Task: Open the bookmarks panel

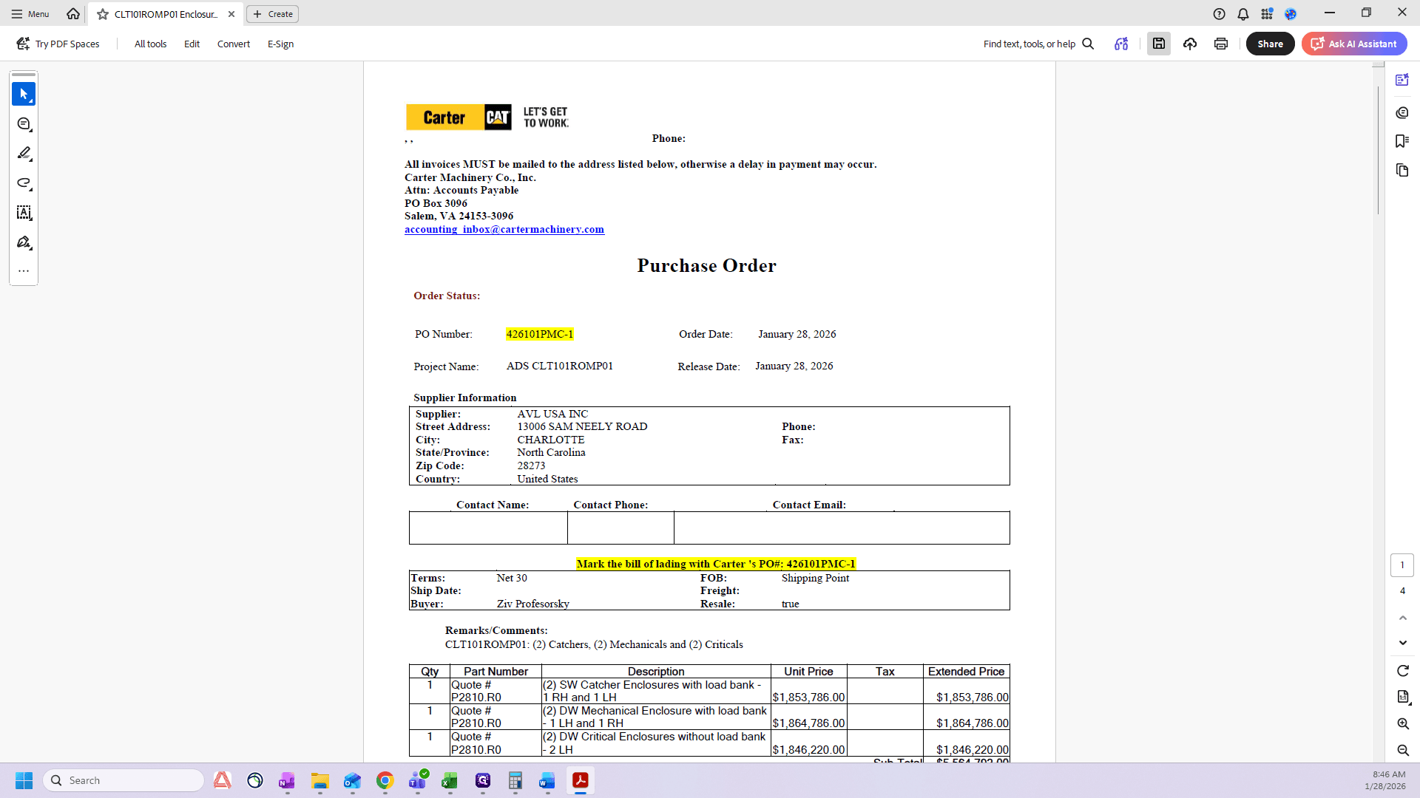Action: (x=1402, y=141)
